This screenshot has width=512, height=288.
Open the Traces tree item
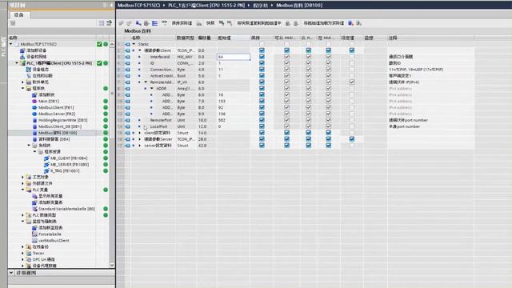[38, 253]
